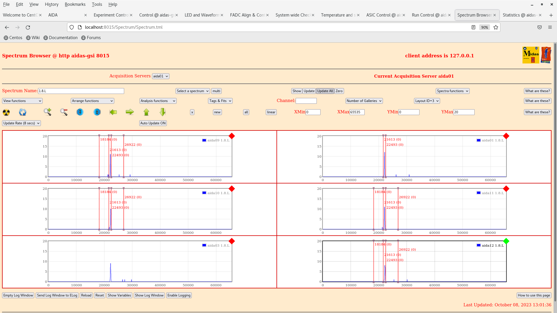Click the yellow radiation symbol icon

coord(6,112)
